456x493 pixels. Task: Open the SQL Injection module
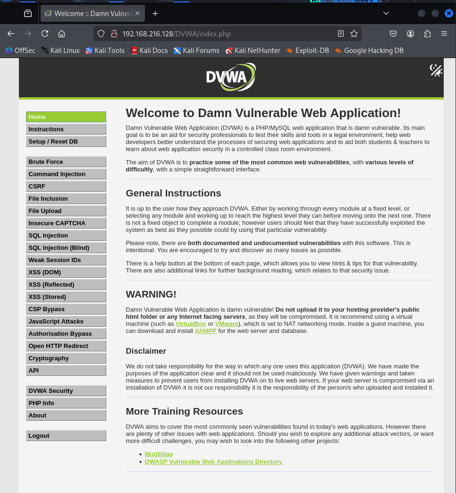point(66,235)
